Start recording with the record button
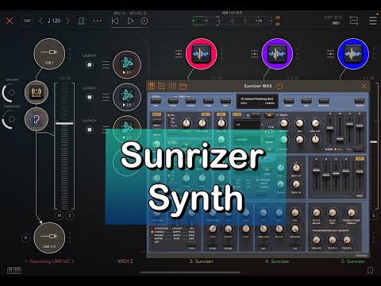Image resolution: width=381 pixels, height=286 pixels. [144, 21]
